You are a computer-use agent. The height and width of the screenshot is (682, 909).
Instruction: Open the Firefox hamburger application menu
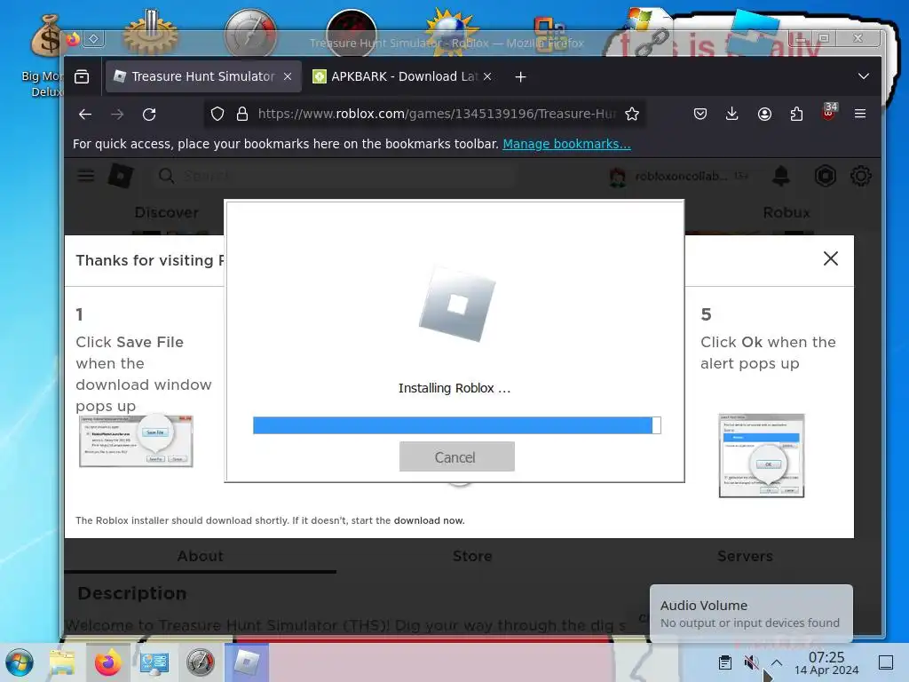(860, 115)
